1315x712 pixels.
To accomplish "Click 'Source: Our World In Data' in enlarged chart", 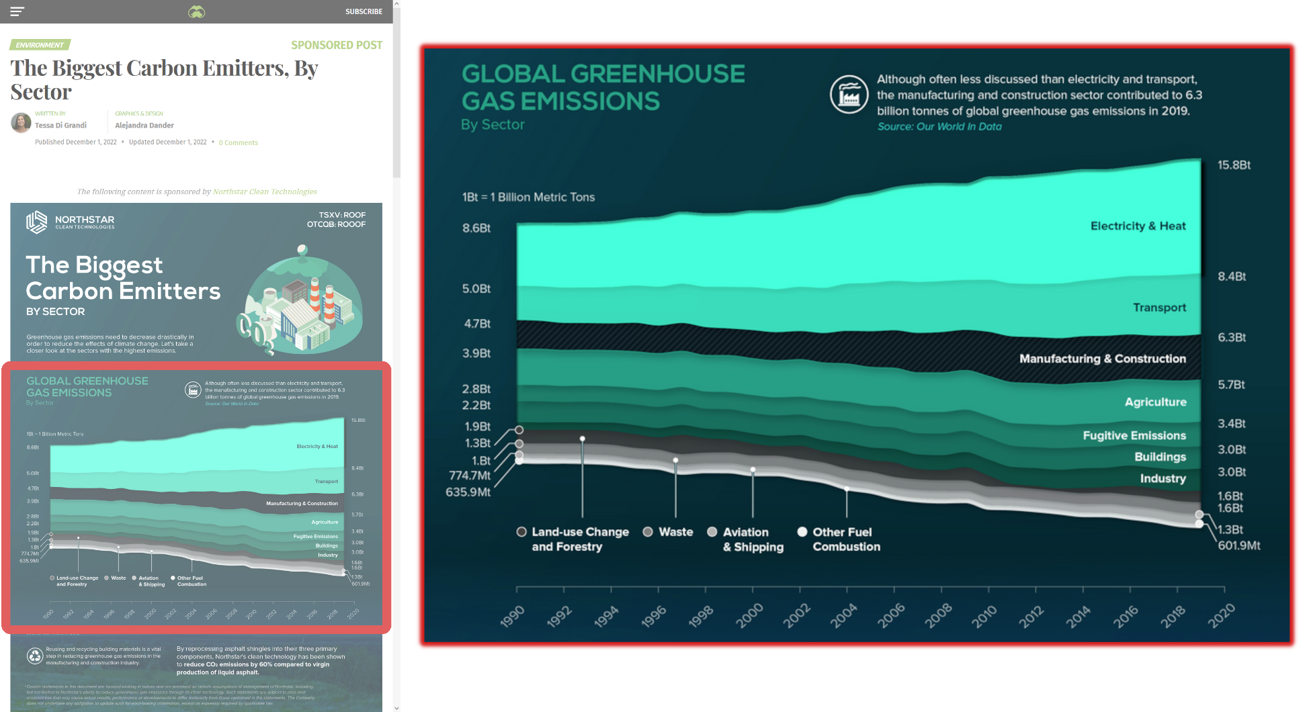I will click(x=939, y=126).
